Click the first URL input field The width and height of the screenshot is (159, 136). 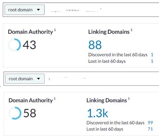pyautogui.click(x=102, y=10)
